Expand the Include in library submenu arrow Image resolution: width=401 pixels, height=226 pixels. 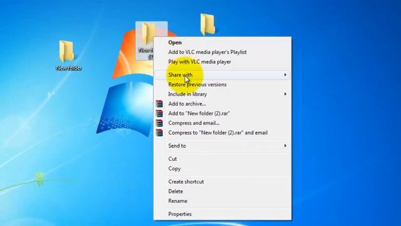[285, 94]
